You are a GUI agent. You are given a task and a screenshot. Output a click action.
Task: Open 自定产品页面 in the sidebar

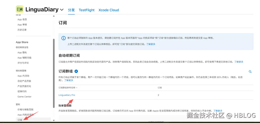pos(24,81)
